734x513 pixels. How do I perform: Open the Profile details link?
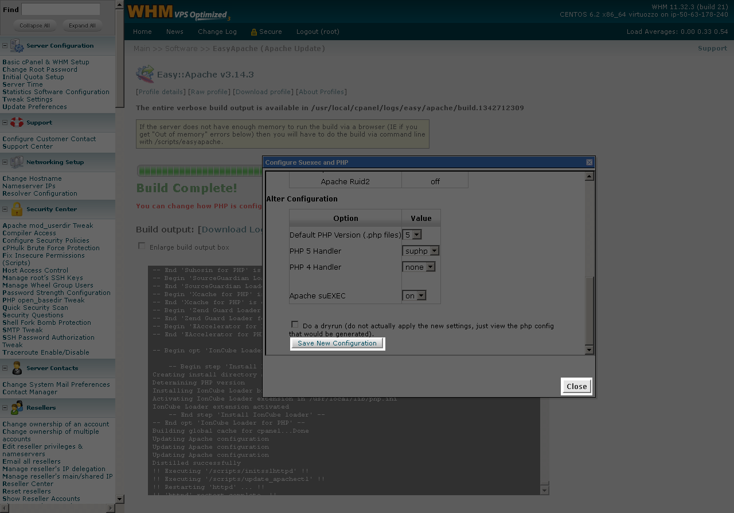[x=161, y=92]
